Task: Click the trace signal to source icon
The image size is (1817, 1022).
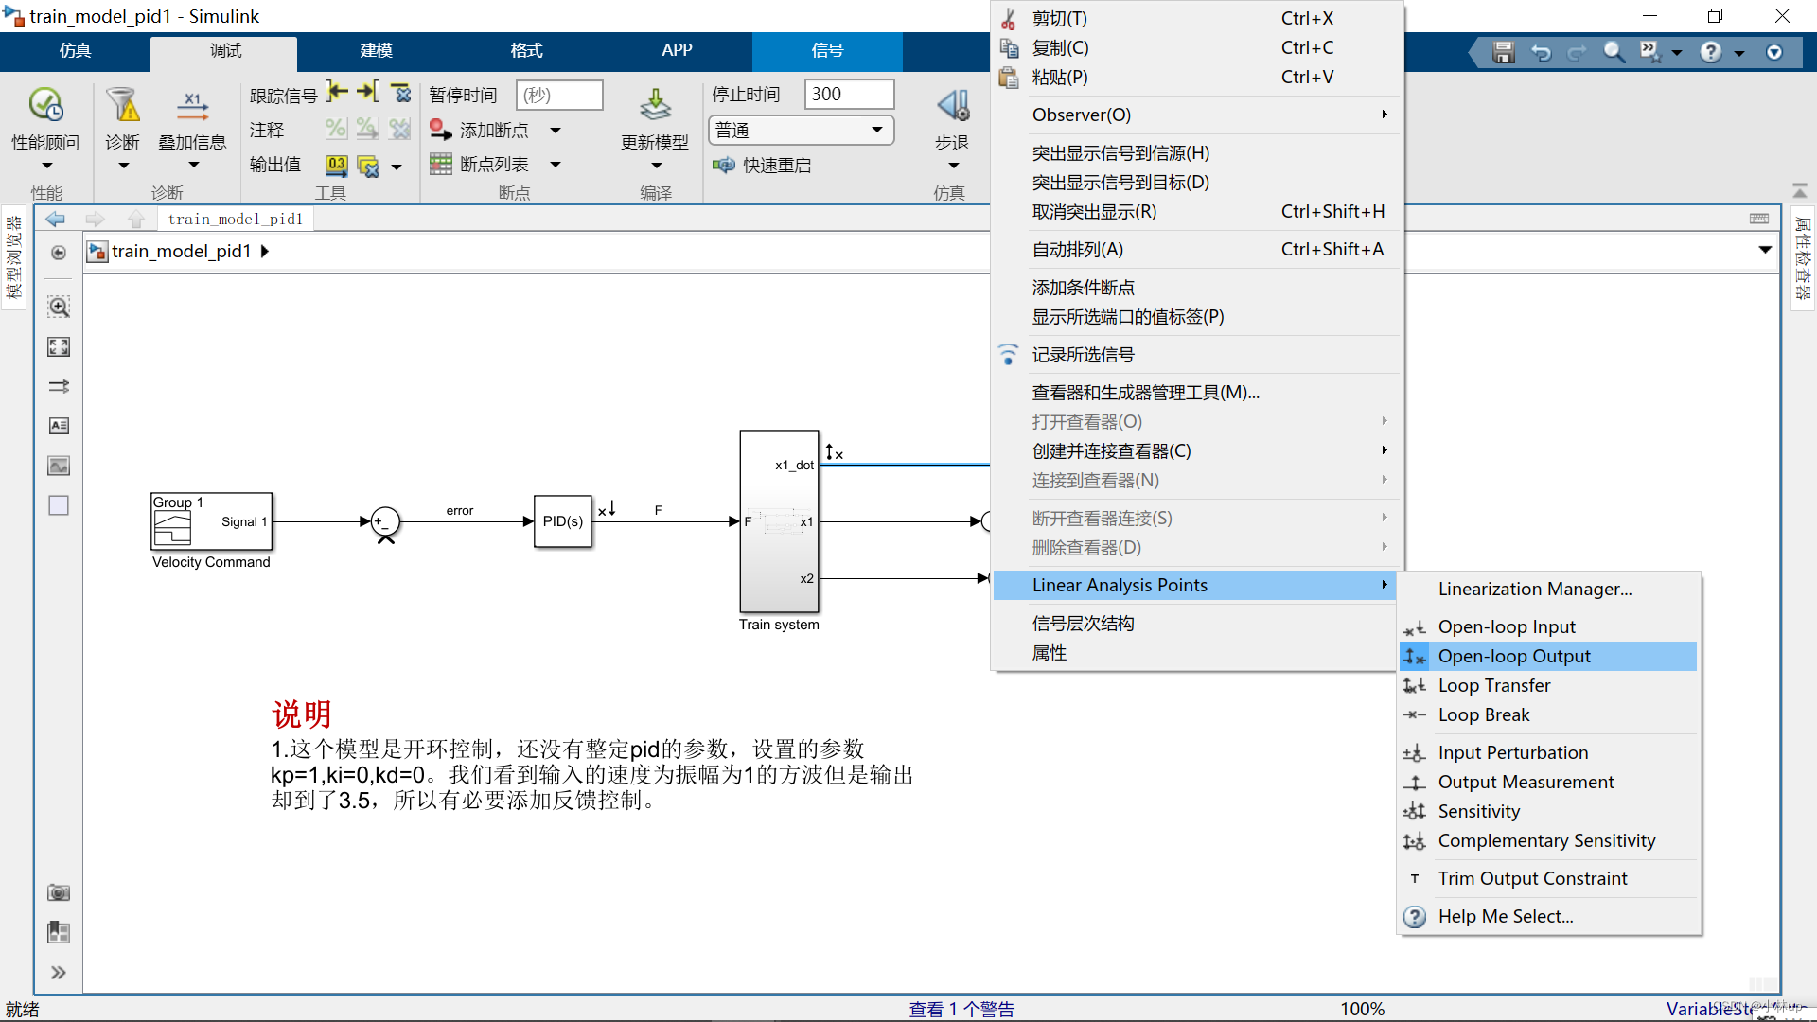Action: click(337, 92)
